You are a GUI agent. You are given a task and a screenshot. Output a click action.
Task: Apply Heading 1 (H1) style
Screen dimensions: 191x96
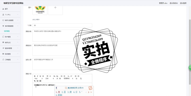(54, 76)
